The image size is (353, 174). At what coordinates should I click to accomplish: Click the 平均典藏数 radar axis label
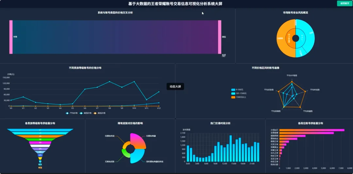click(308, 111)
